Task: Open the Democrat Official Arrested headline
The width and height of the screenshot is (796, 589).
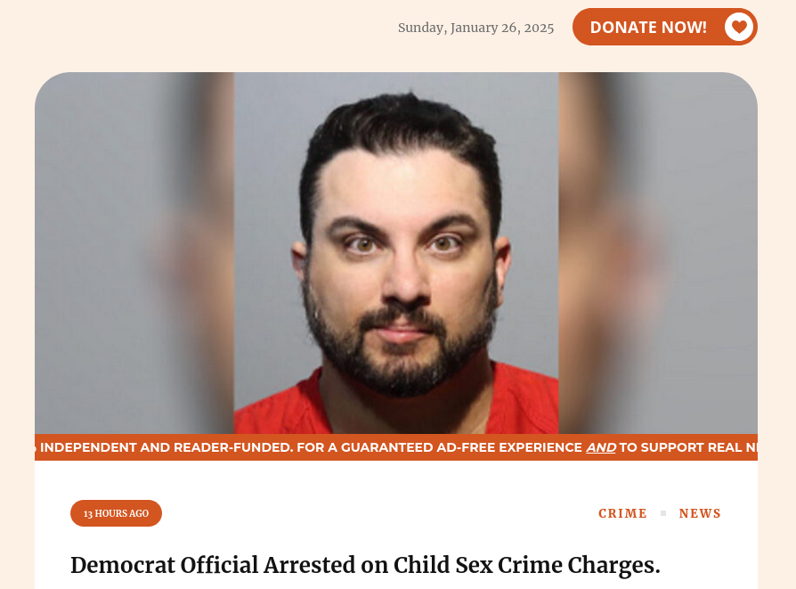Action: pyautogui.click(x=366, y=565)
